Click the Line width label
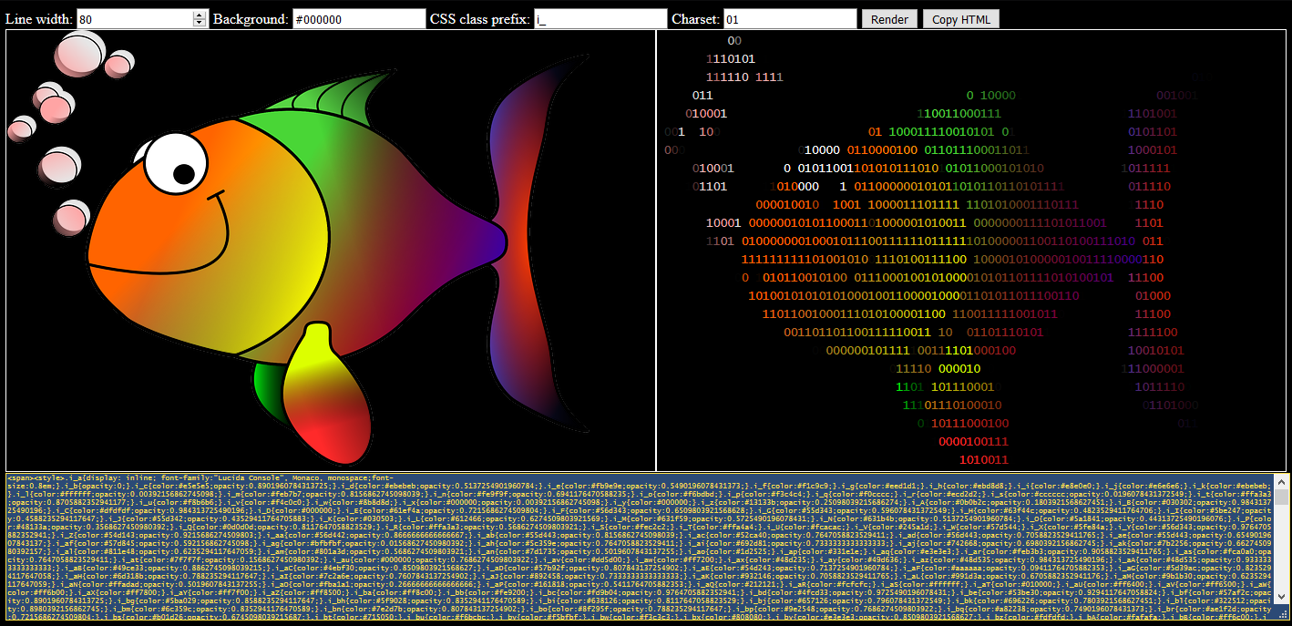Image resolution: width=1292 pixels, height=626 pixels. pos(36,17)
